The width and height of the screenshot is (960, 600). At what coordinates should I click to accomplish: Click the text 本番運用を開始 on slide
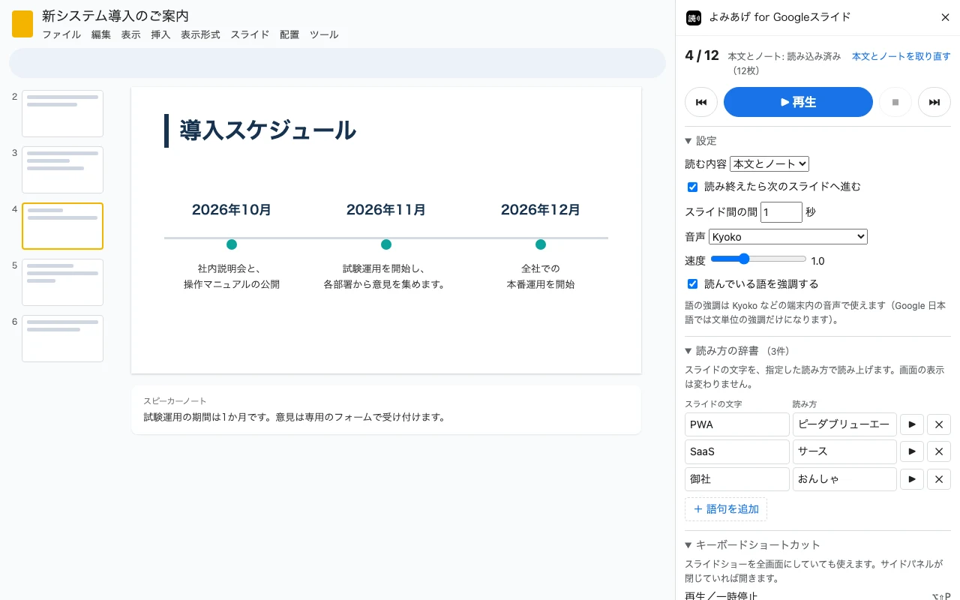pyautogui.click(x=541, y=284)
